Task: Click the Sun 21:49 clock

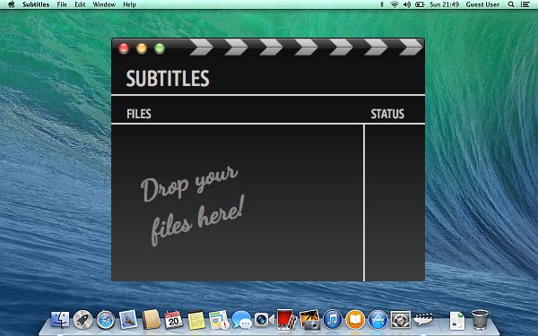Action: click(x=444, y=4)
